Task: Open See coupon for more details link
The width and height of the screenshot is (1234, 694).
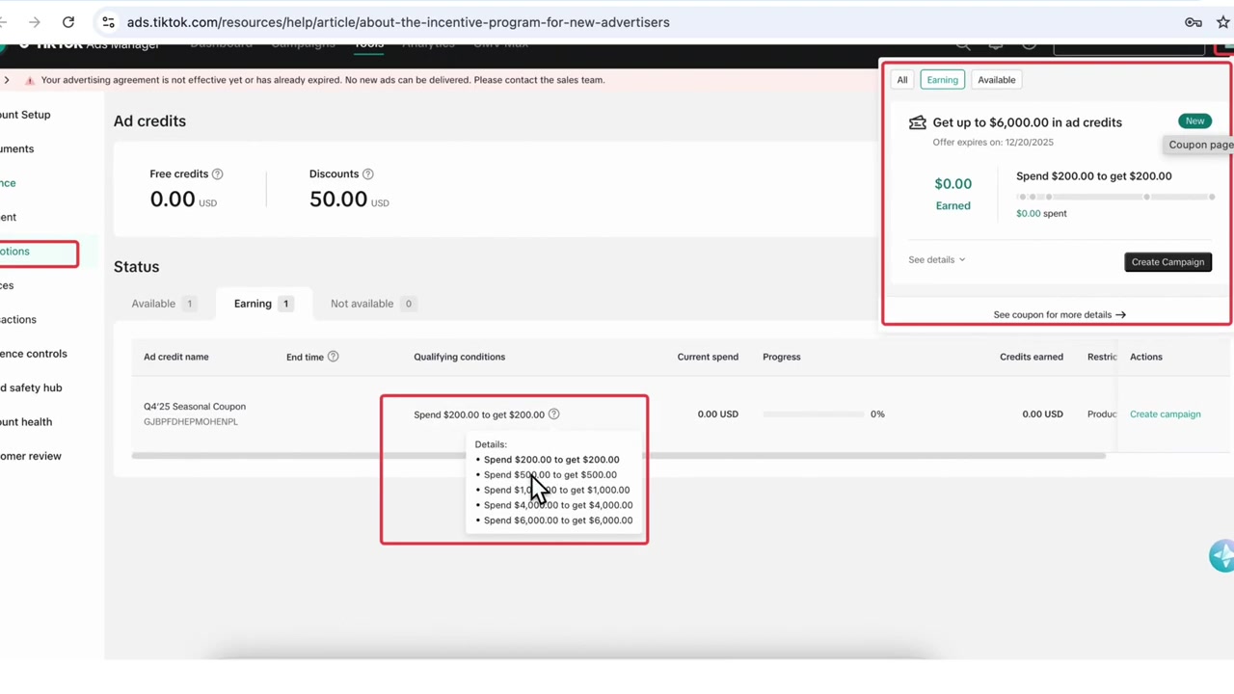Action: (x=1060, y=315)
